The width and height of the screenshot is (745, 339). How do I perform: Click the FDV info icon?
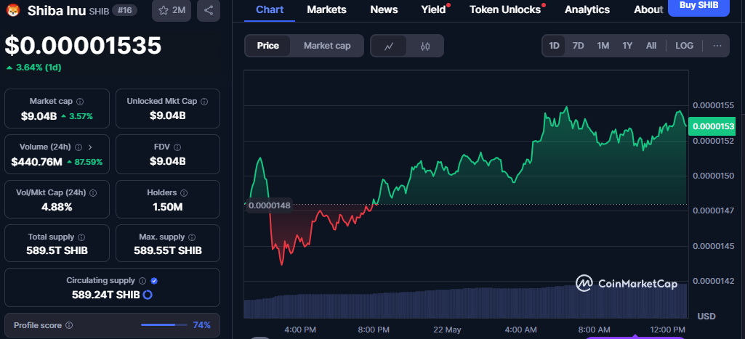[177, 147]
